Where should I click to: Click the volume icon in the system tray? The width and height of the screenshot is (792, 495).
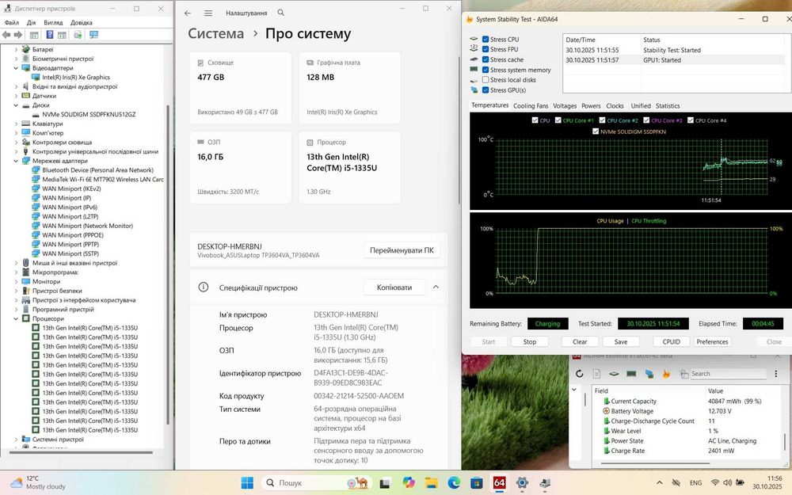point(727,483)
